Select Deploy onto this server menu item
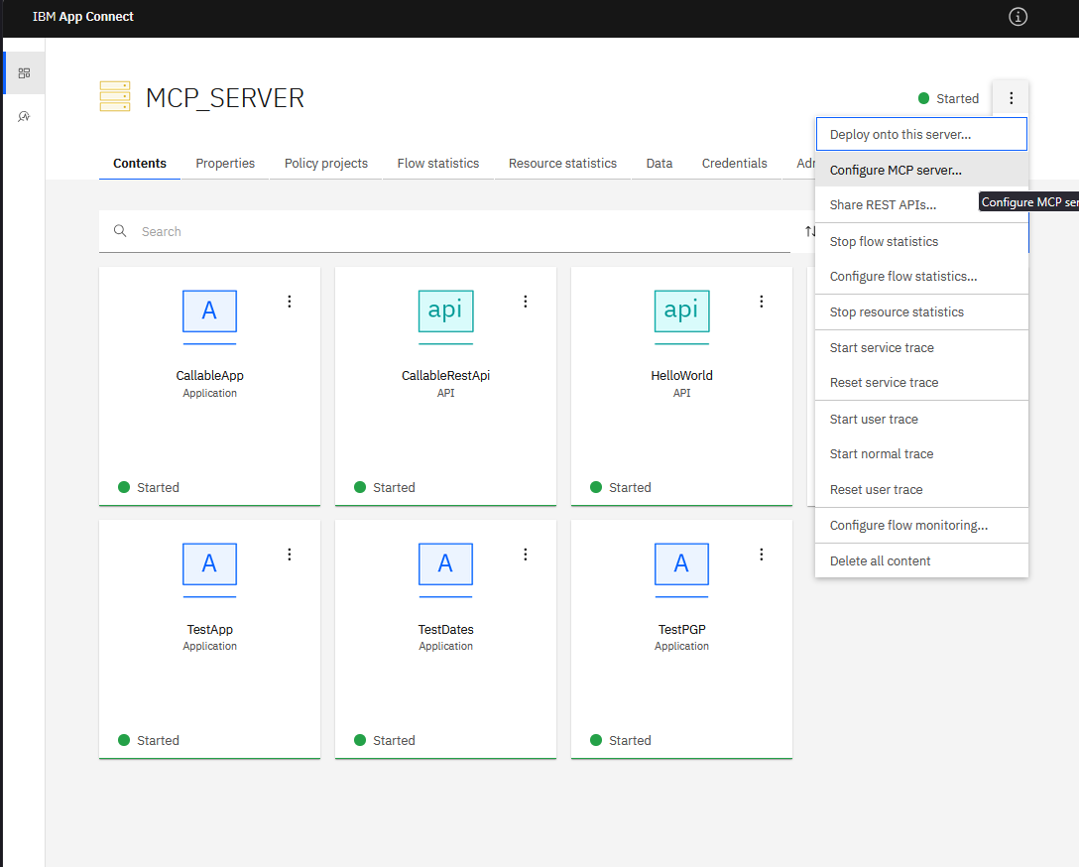Image resolution: width=1079 pixels, height=867 pixels. [x=921, y=134]
